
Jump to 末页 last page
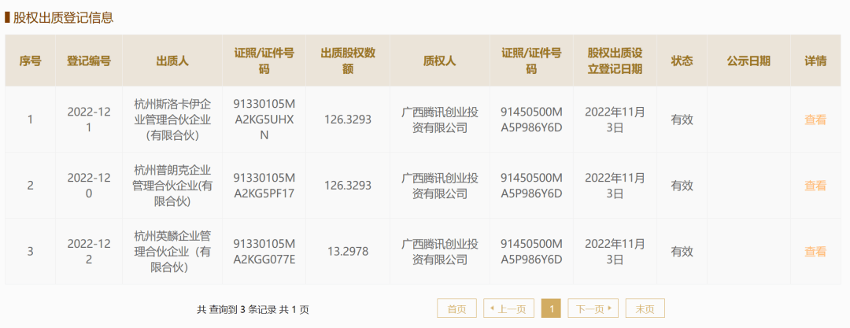pos(645,308)
